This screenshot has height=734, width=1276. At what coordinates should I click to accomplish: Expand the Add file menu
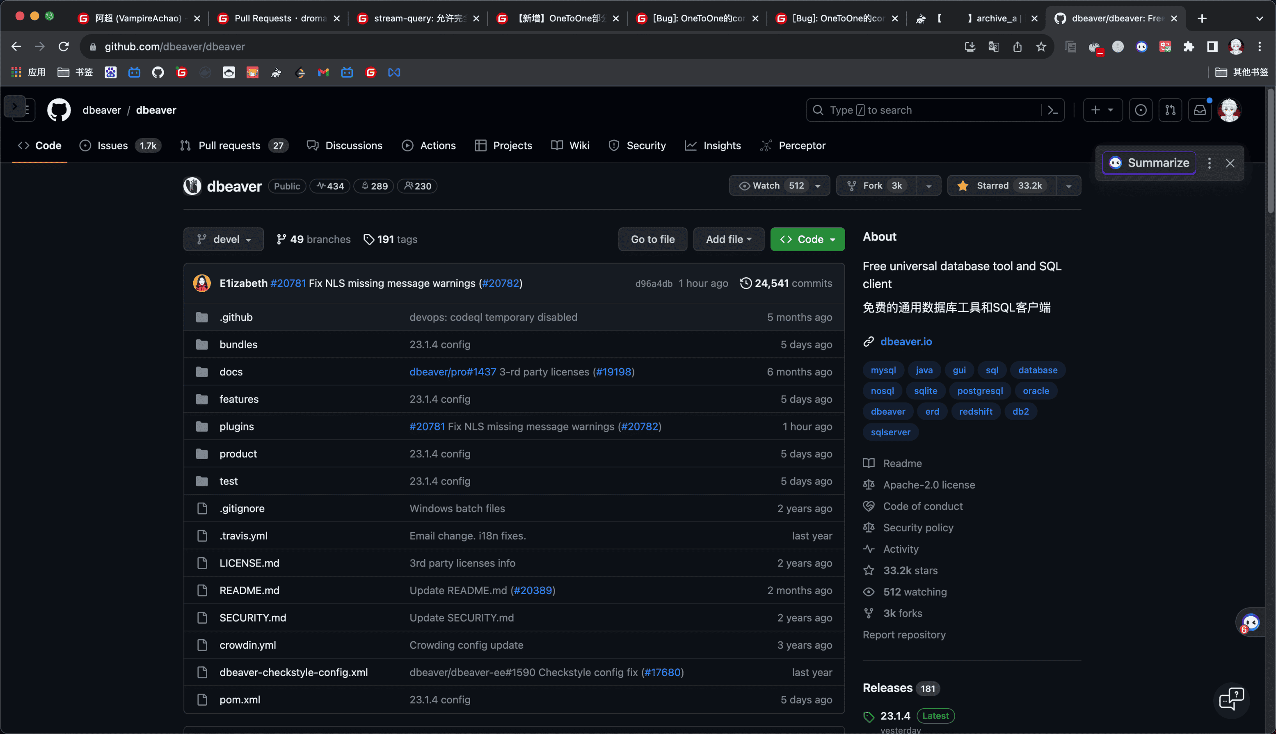tap(729, 239)
